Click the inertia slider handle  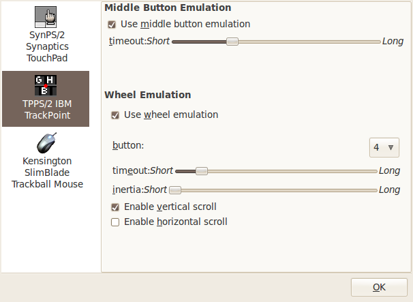tap(175, 190)
